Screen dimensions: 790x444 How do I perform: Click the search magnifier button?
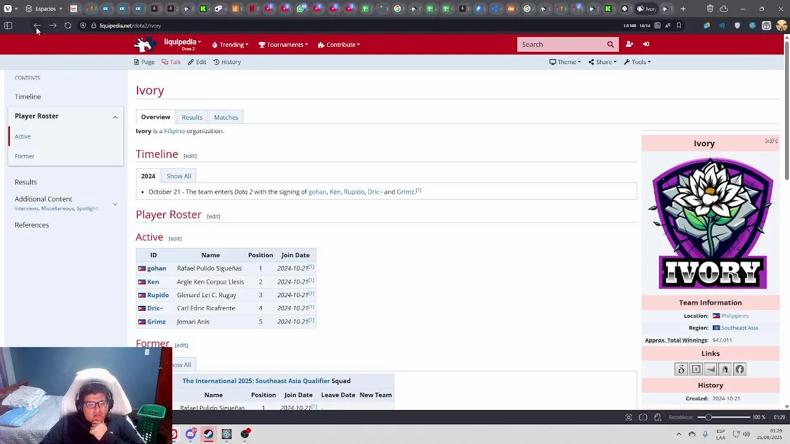pos(610,44)
